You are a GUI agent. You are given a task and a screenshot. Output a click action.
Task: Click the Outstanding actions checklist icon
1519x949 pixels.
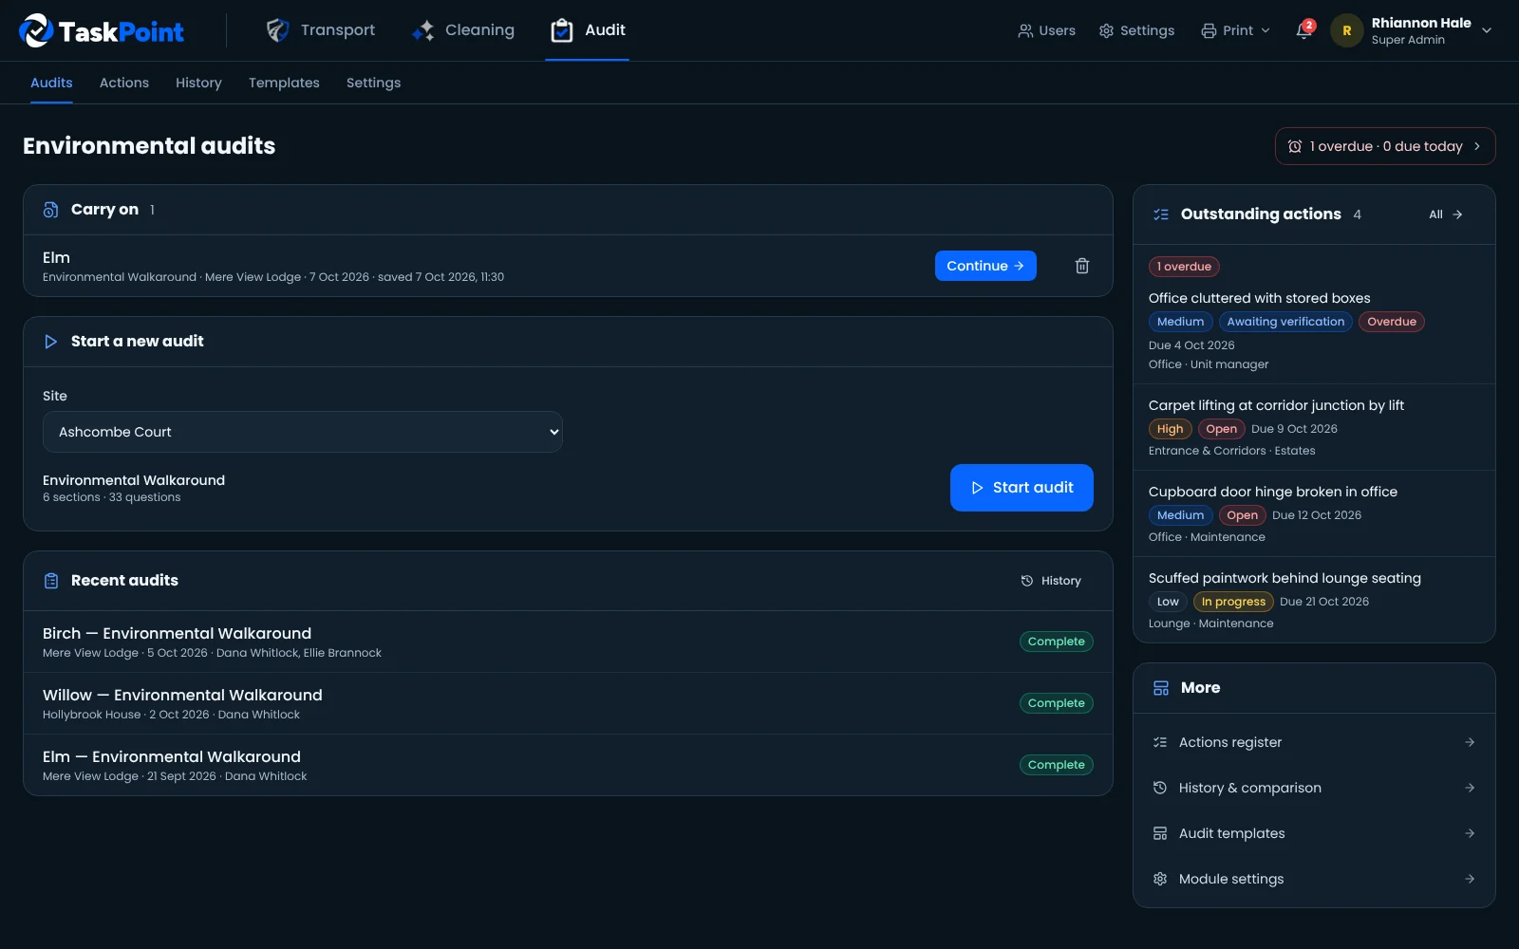1160,214
